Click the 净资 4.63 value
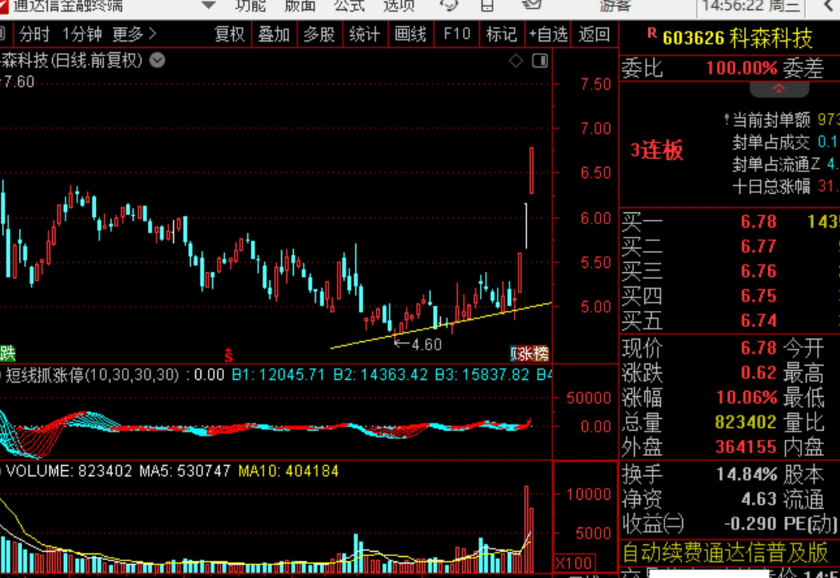The width and height of the screenshot is (840, 578). [x=758, y=499]
